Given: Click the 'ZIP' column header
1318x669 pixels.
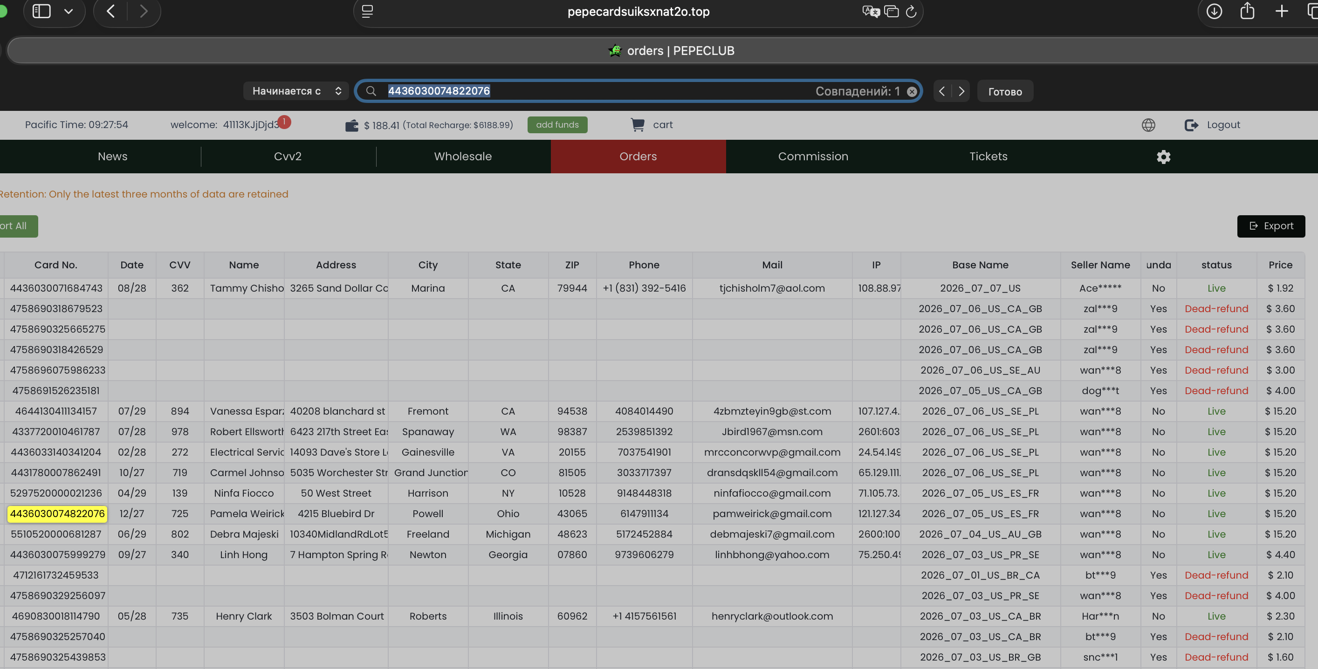Looking at the screenshot, I should point(572,265).
